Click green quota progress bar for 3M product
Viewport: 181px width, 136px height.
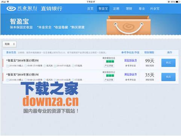tap(110, 61)
